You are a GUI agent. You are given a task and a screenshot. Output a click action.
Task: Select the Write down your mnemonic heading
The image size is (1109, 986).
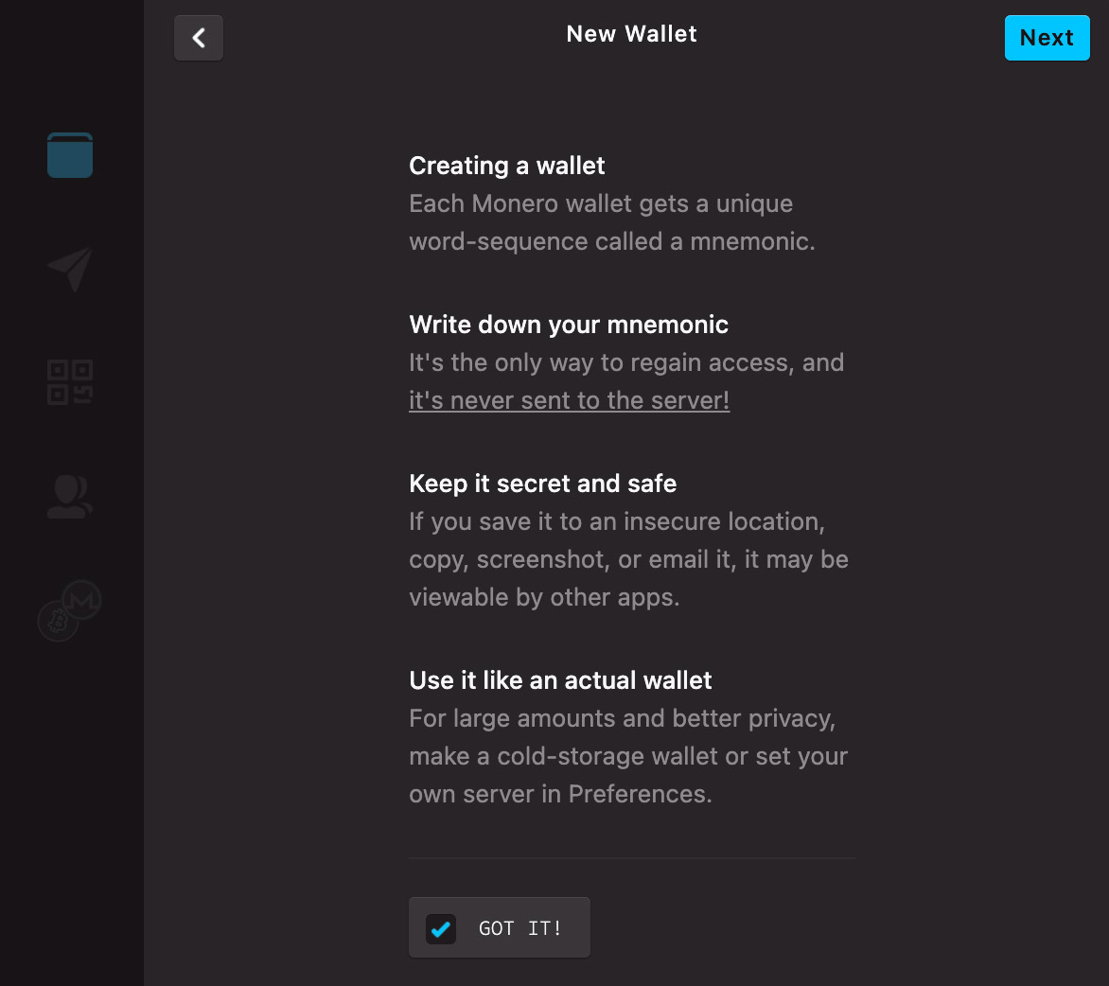(x=569, y=325)
